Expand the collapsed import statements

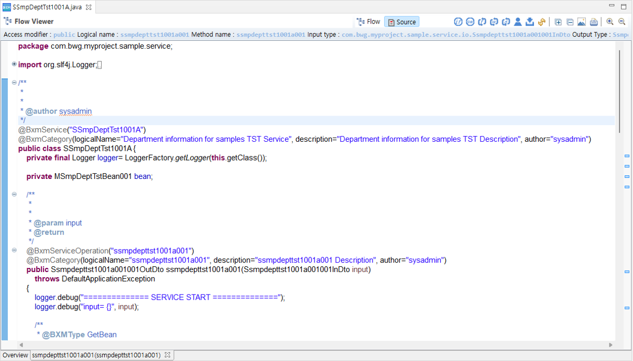click(14, 64)
